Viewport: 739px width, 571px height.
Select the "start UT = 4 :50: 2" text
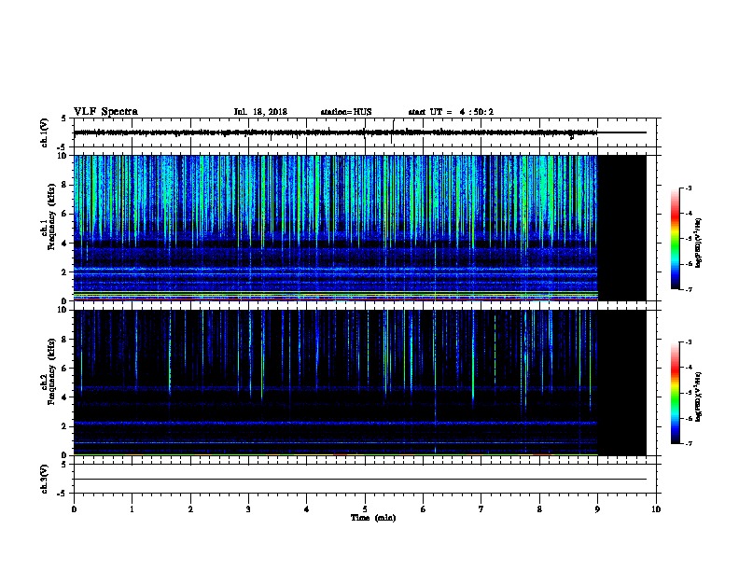pos(451,112)
